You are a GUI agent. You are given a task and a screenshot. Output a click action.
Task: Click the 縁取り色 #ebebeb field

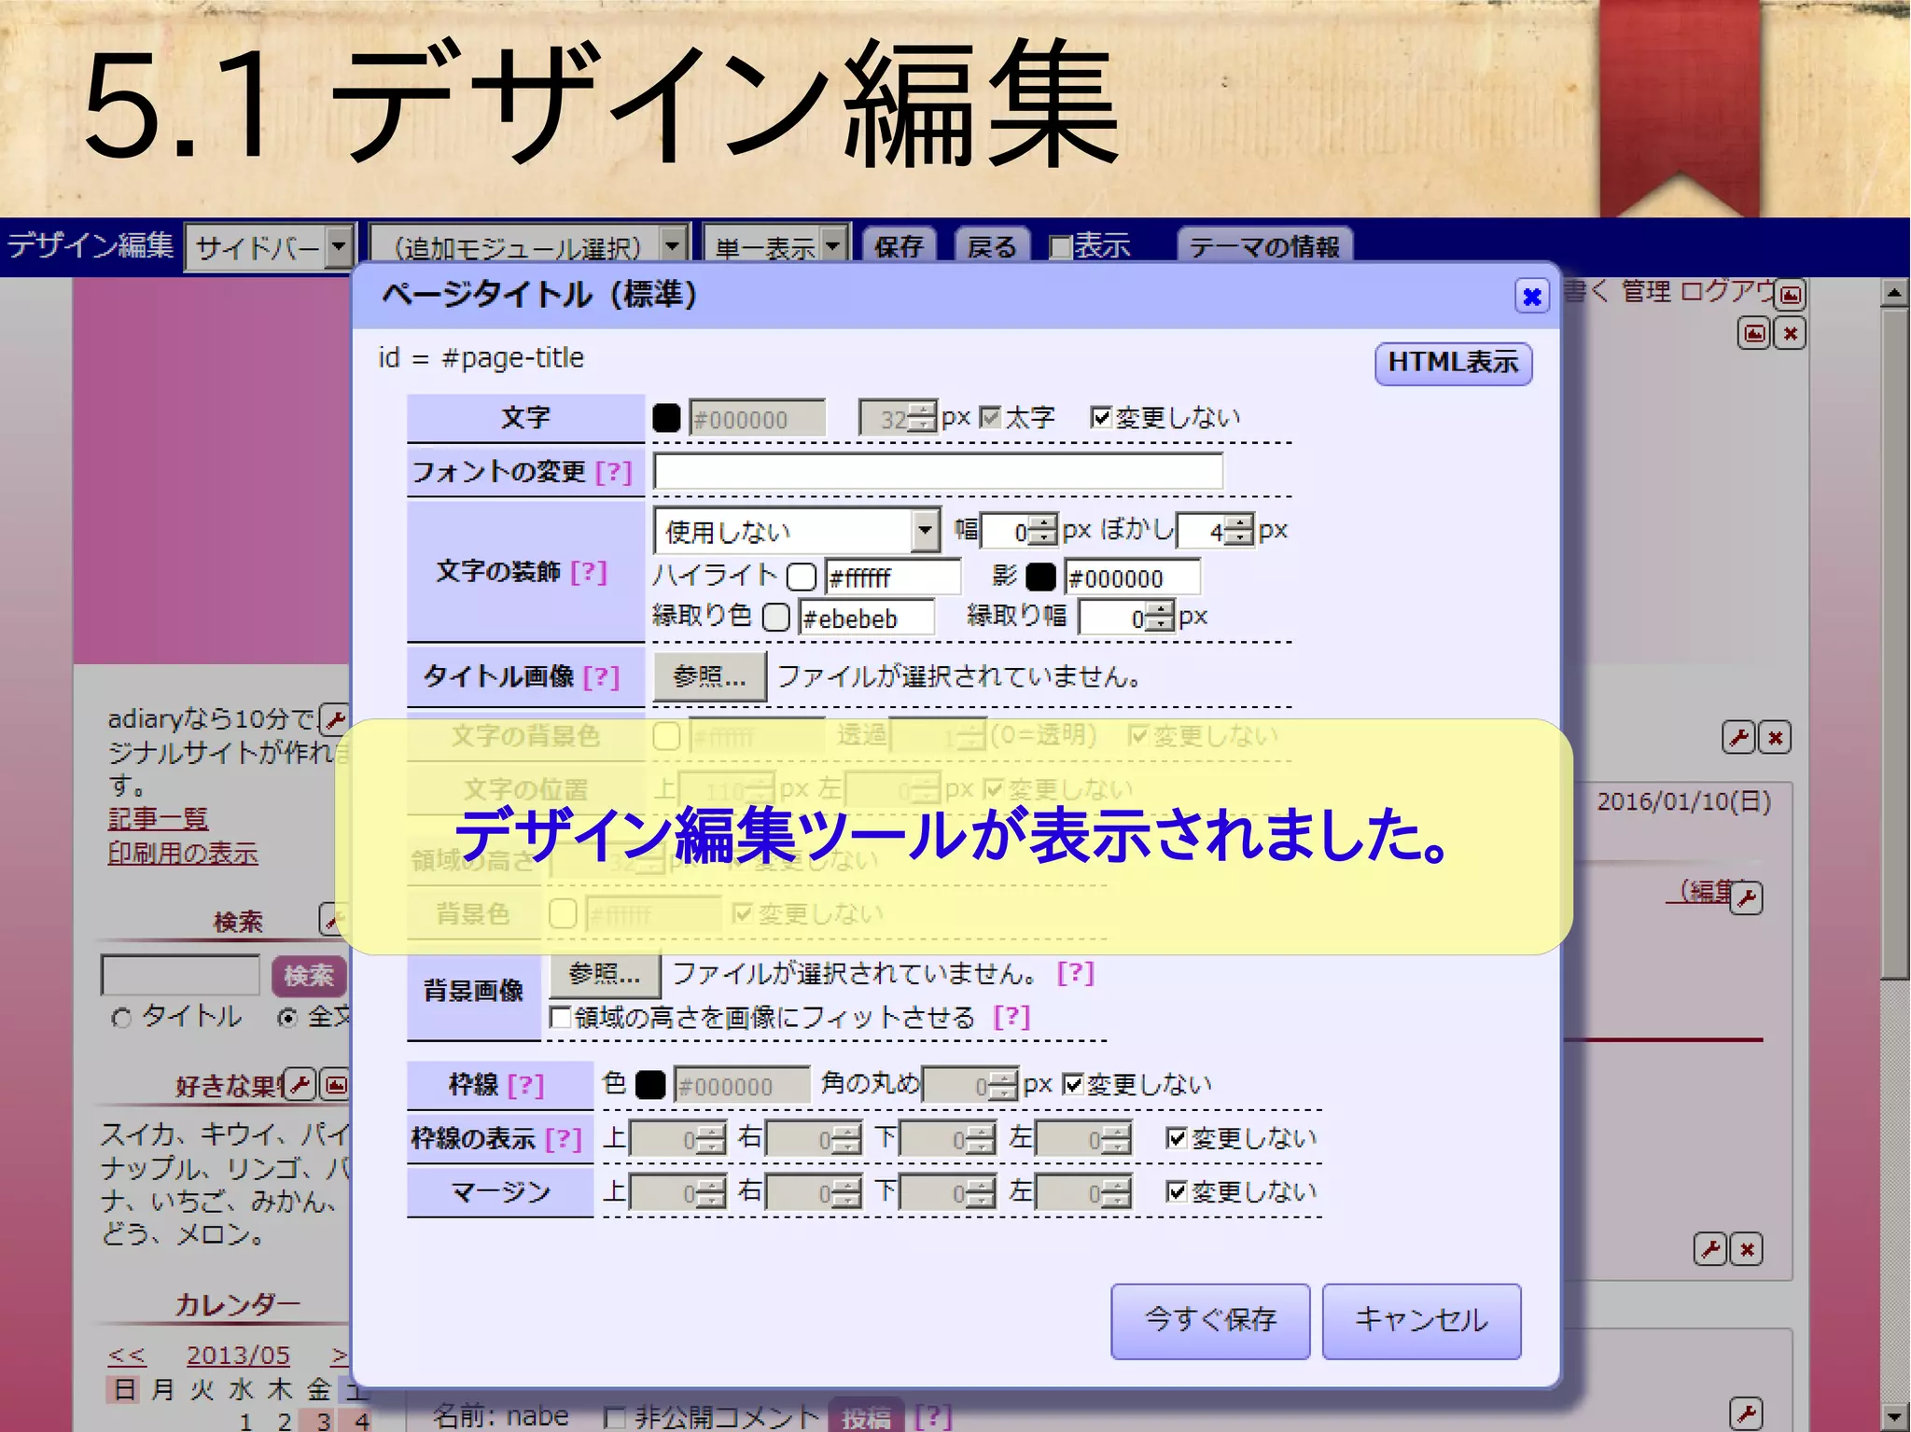pyautogui.click(x=866, y=618)
